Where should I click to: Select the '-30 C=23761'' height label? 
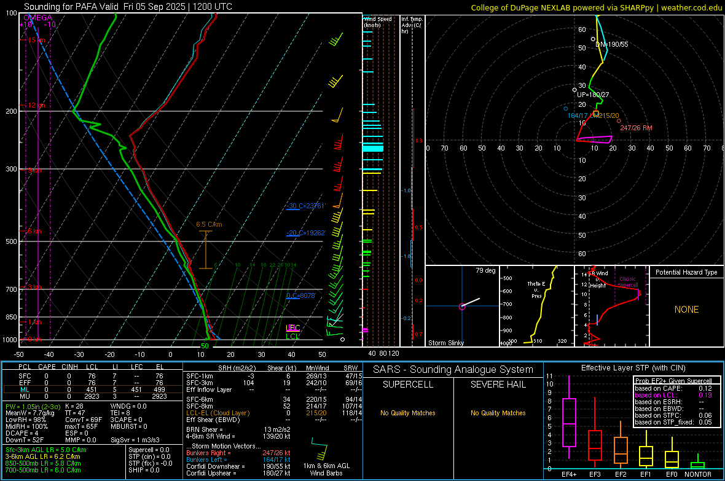305,206
